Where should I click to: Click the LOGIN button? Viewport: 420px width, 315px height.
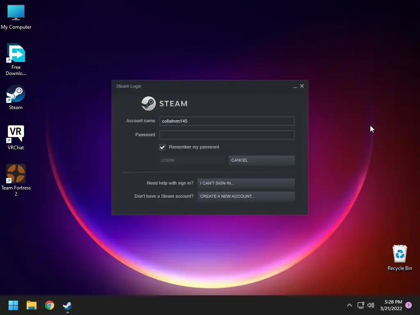[x=192, y=160]
